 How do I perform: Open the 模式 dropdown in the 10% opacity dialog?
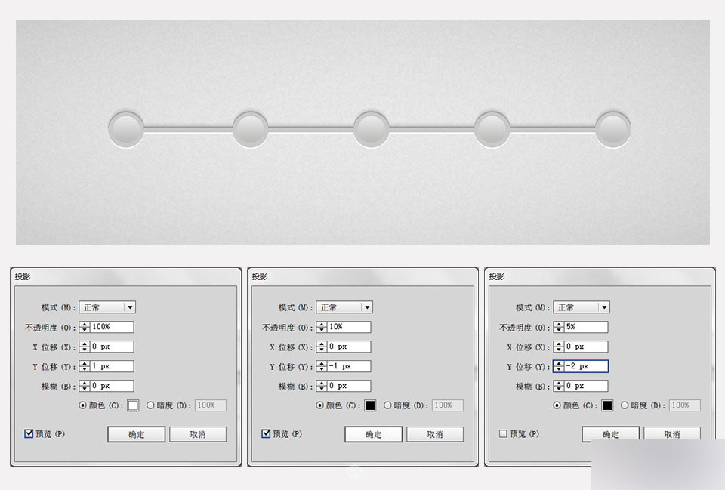point(344,307)
